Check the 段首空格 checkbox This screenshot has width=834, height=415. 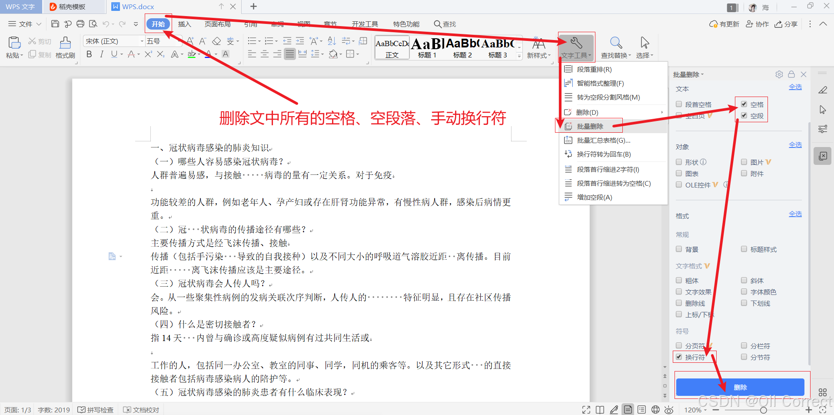[679, 104]
